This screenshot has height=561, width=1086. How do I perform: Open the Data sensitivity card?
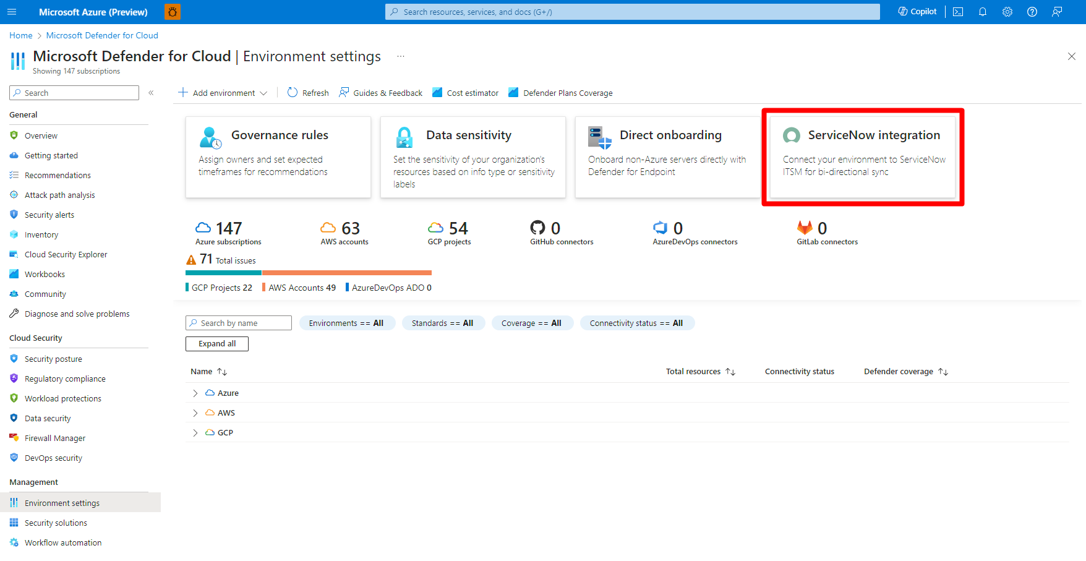(x=473, y=157)
